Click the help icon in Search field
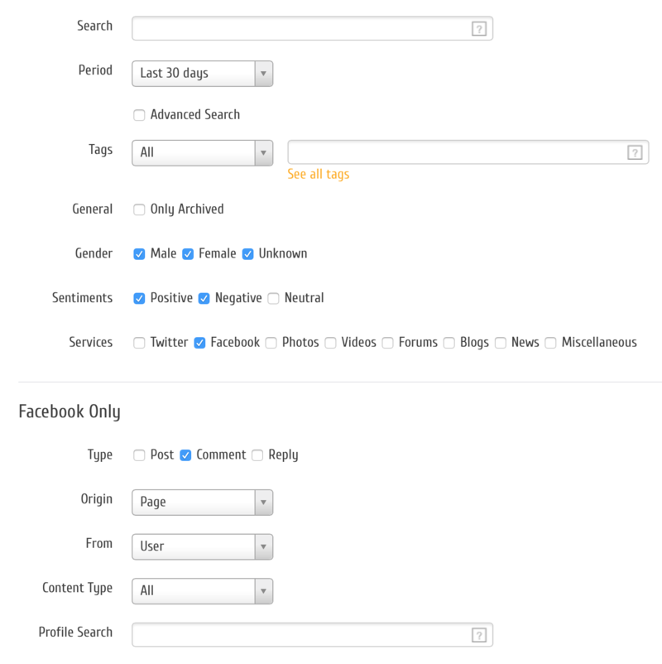Screen dimensions: 662x664 [x=479, y=29]
